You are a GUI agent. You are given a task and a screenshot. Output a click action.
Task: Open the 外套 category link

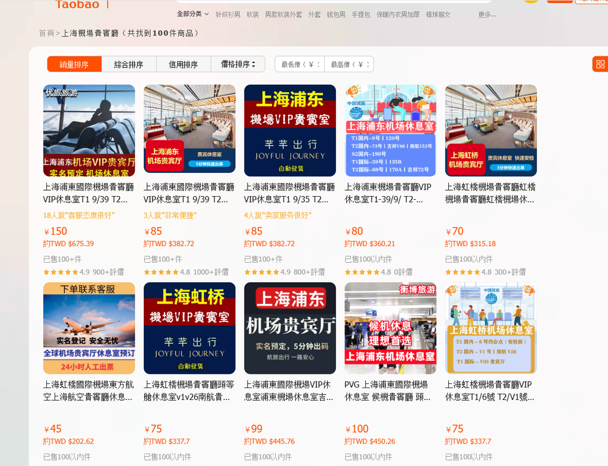(315, 14)
